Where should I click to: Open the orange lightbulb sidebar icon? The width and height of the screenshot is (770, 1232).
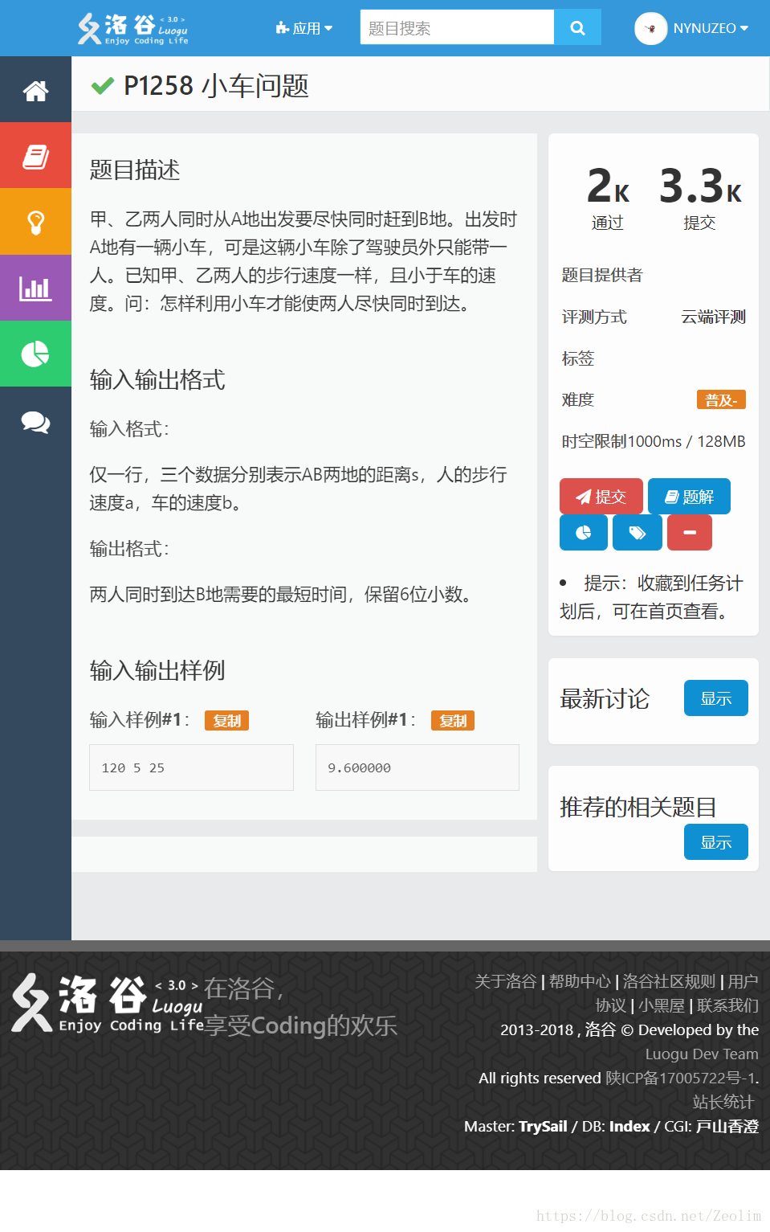(35, 222)
